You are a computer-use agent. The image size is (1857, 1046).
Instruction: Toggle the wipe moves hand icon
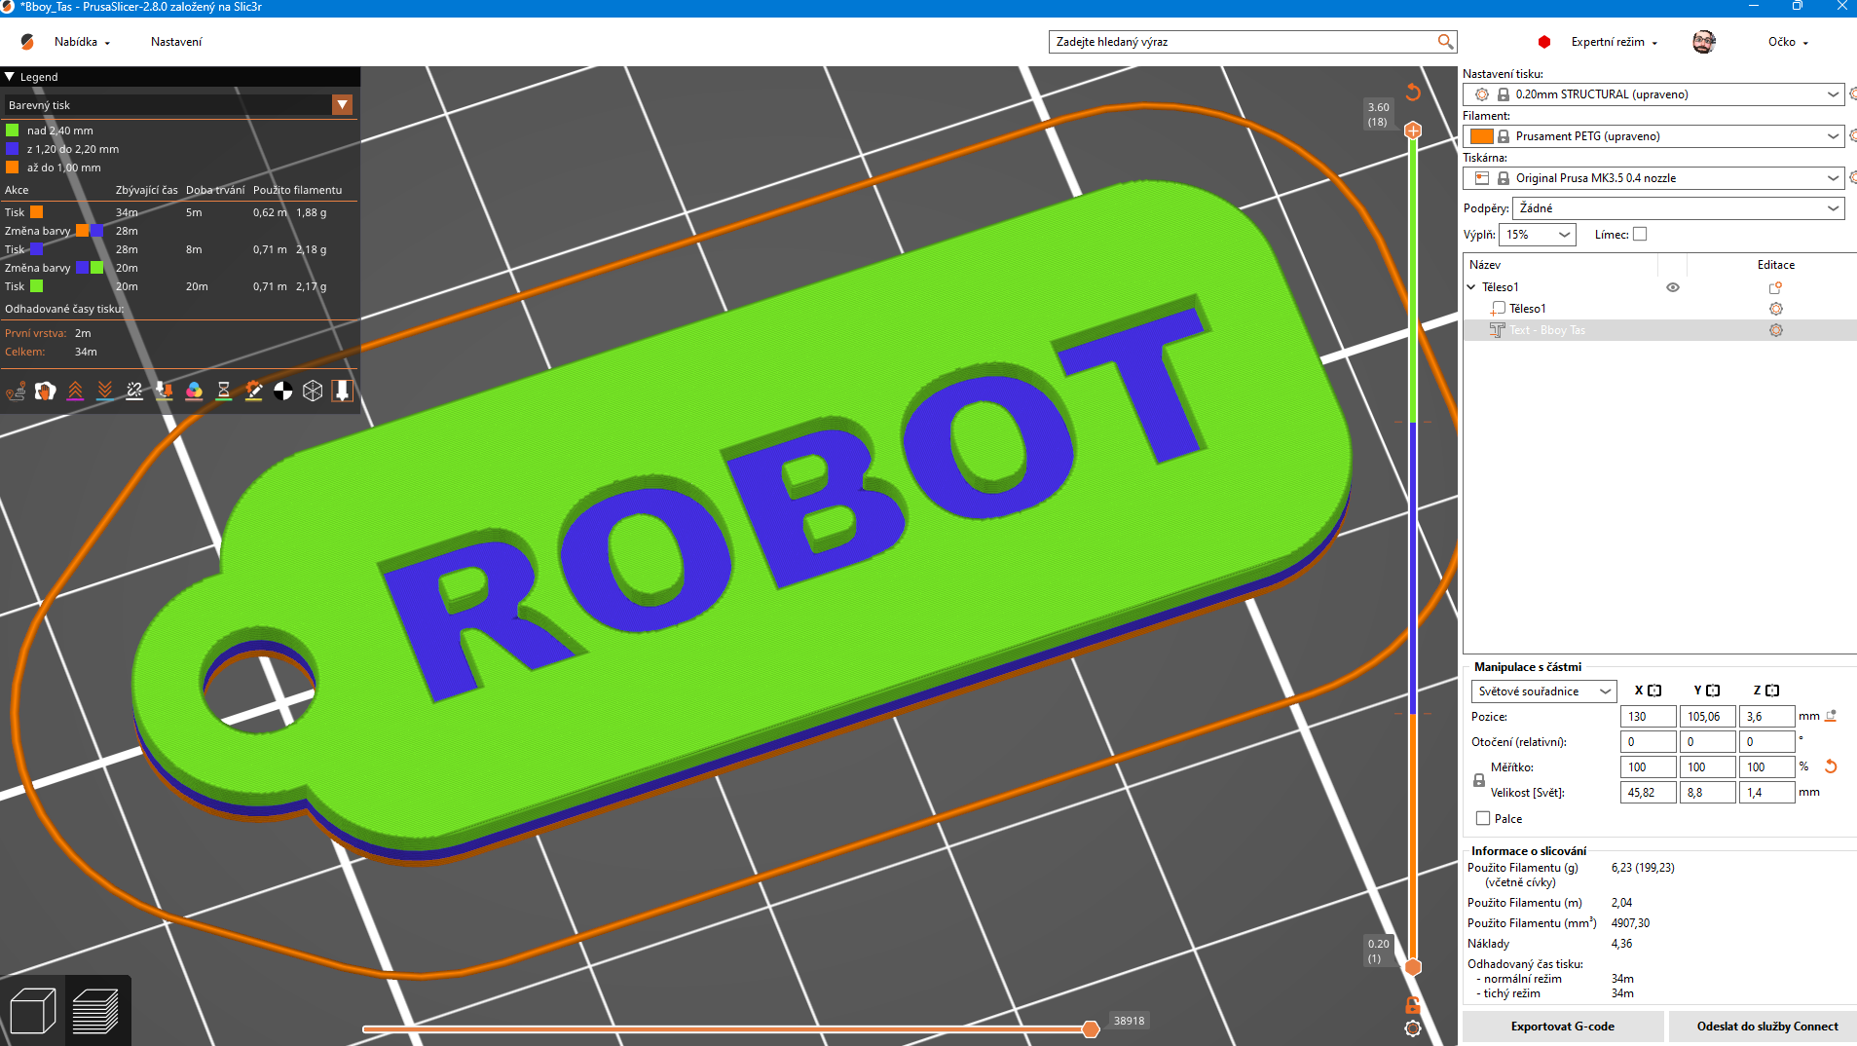45,392
